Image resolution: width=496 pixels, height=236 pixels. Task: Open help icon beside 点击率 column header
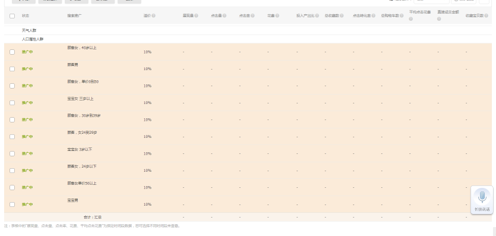click(x=252, y=16)
